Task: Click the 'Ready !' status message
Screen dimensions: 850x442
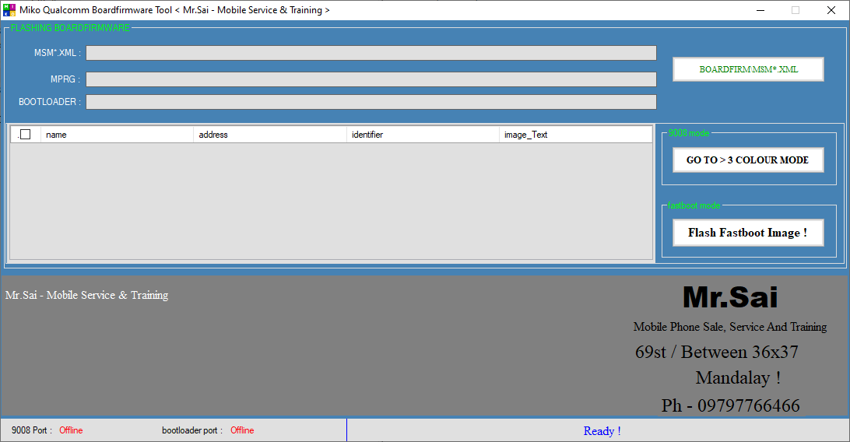Action: pos(602,431)
